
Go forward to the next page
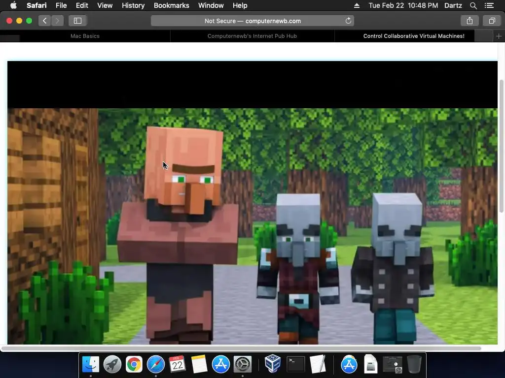(57, 21)
